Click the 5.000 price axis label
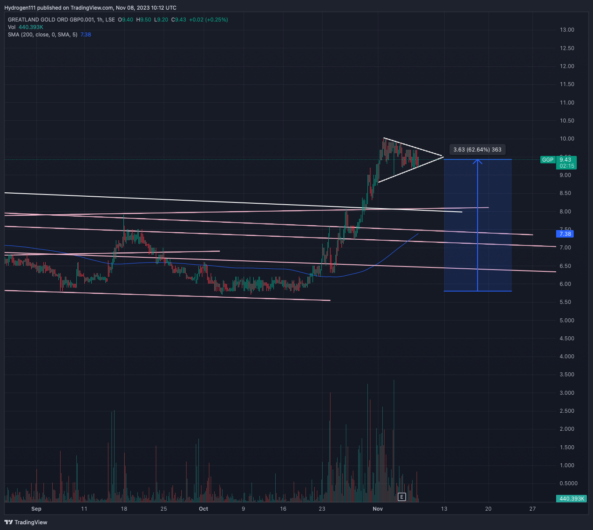The image size is (593, 530). 567,321
